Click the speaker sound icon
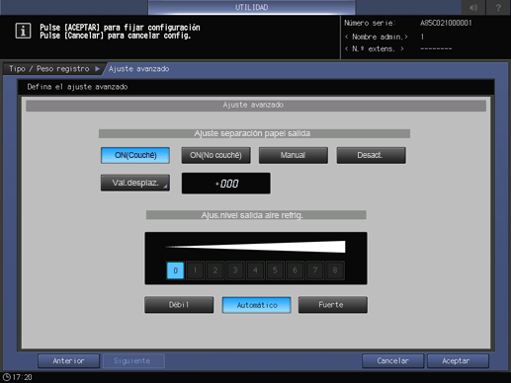 coord(473,7)
